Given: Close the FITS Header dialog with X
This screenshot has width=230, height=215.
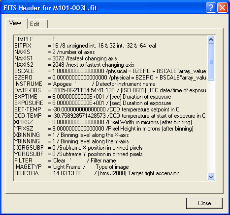Looking at the screenshot, I should point(222,7).
